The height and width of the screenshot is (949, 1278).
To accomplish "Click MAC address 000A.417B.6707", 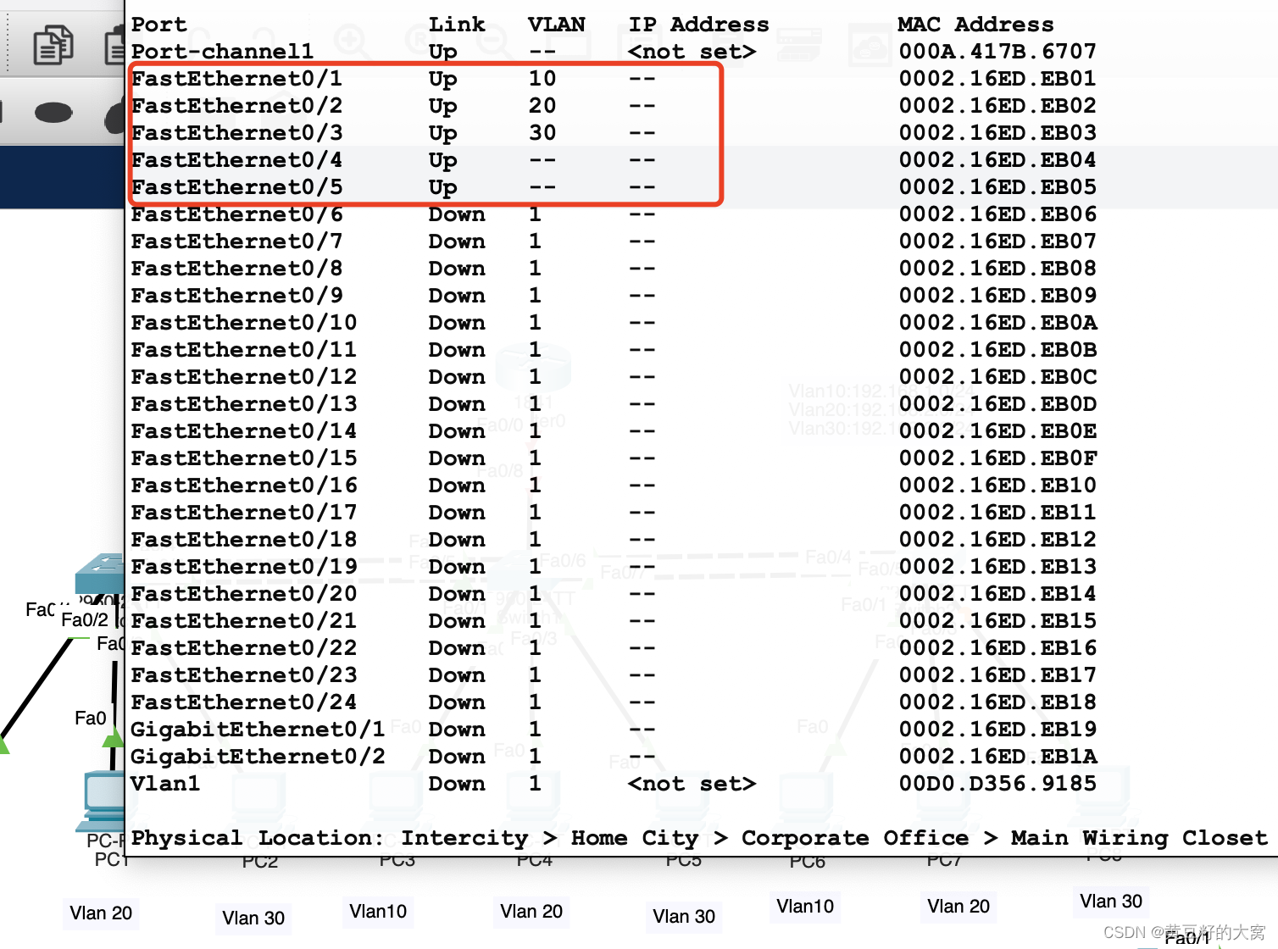I will [x=997, y=52].
